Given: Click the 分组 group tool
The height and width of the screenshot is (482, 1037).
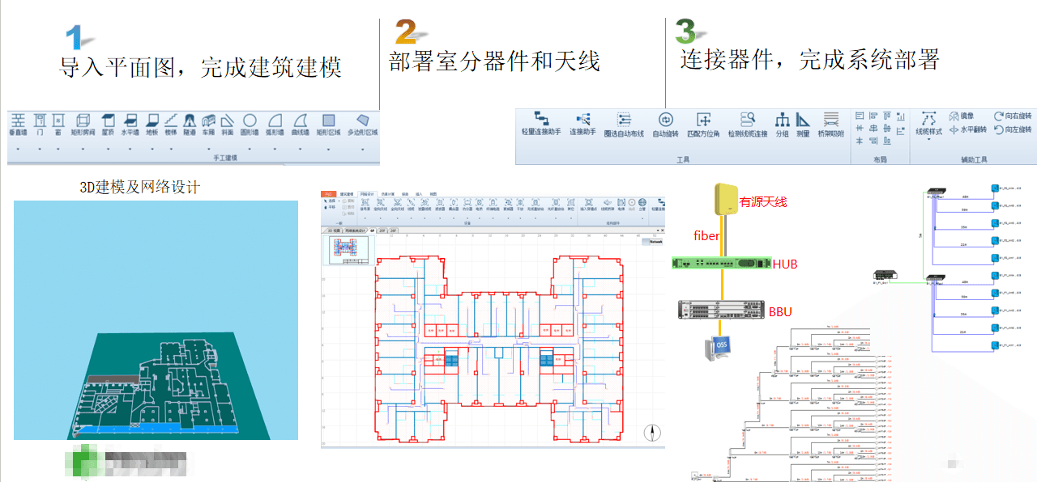Looking at the screenshot, I should click(782, 124).
